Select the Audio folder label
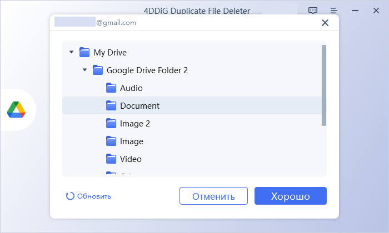Viewport: 389px width, 233px height. click(x=131, y=88)
